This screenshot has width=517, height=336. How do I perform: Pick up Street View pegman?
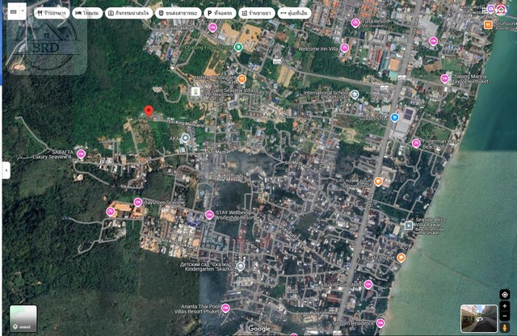[504, 328]
